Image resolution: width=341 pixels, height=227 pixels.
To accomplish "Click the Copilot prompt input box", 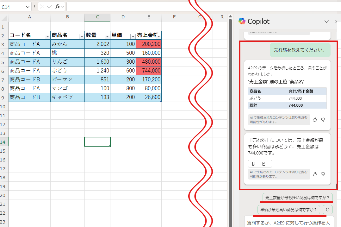I will (x=289, y=222).
